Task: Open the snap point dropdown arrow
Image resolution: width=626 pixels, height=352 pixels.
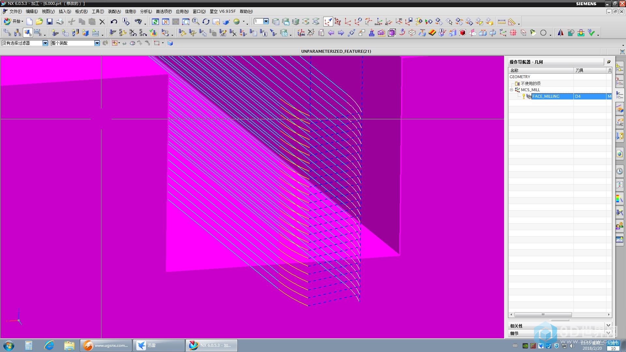Action: [119, 43]
